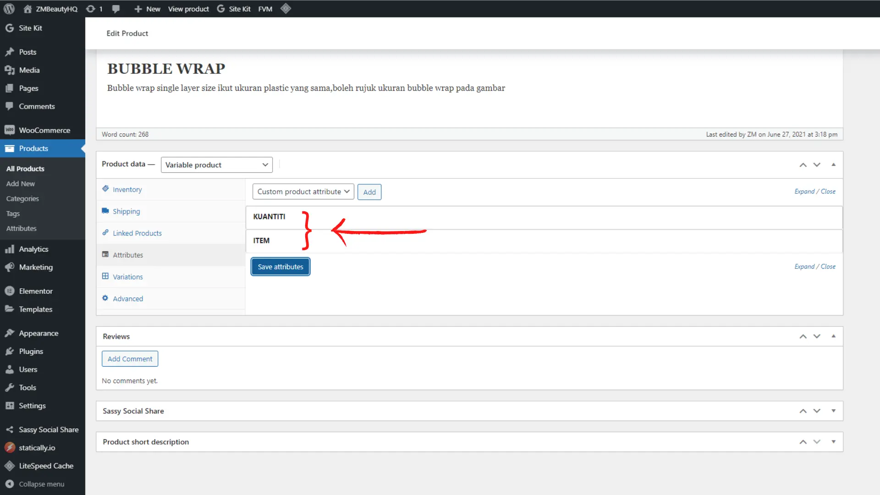Click the Media icon in sidebar
880x495 pixels.
[x=9, y=70]
